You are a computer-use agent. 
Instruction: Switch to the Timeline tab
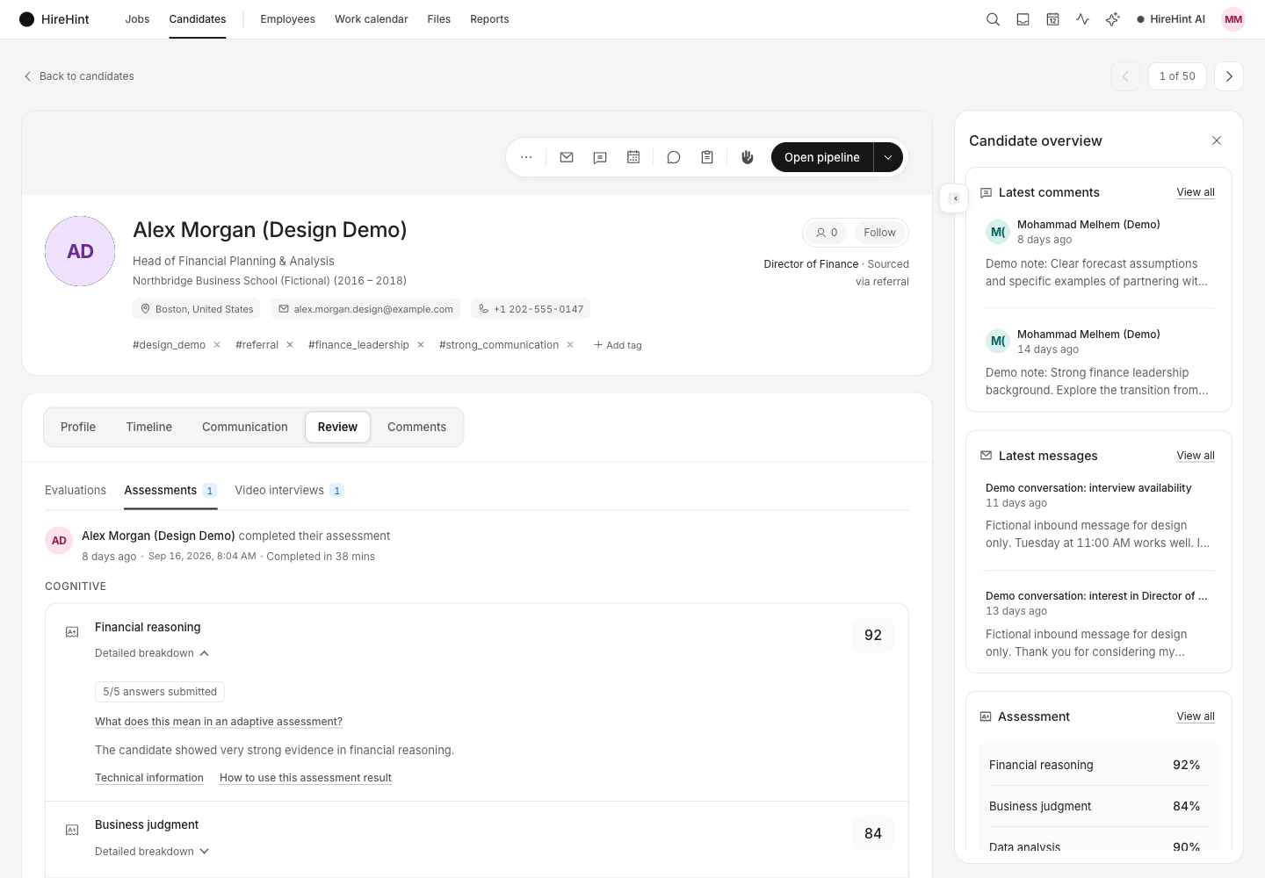(x=149, y=427)
